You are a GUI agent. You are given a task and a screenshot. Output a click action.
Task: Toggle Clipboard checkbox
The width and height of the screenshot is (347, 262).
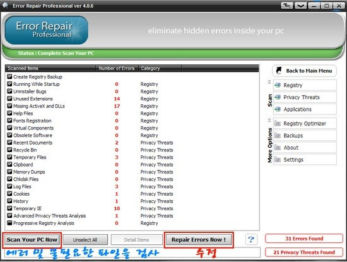coord(9,164)
